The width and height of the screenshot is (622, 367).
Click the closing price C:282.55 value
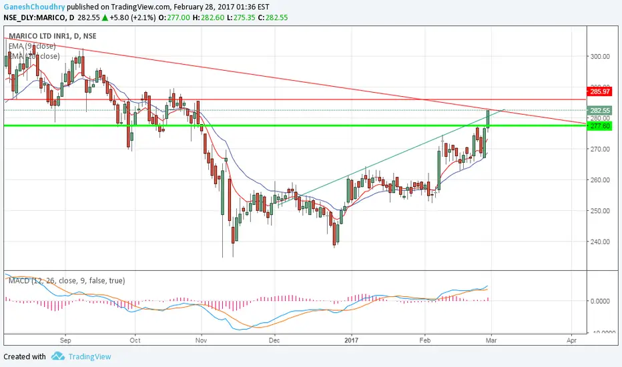272,17
